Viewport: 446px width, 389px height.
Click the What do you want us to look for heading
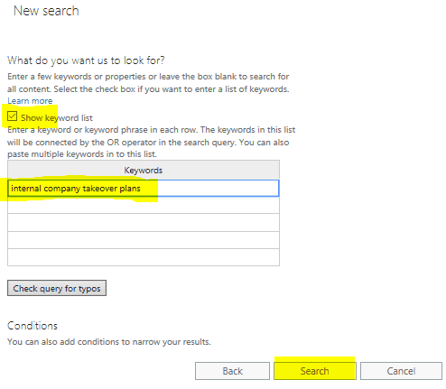pyautogui.click(x=86, y=60)
